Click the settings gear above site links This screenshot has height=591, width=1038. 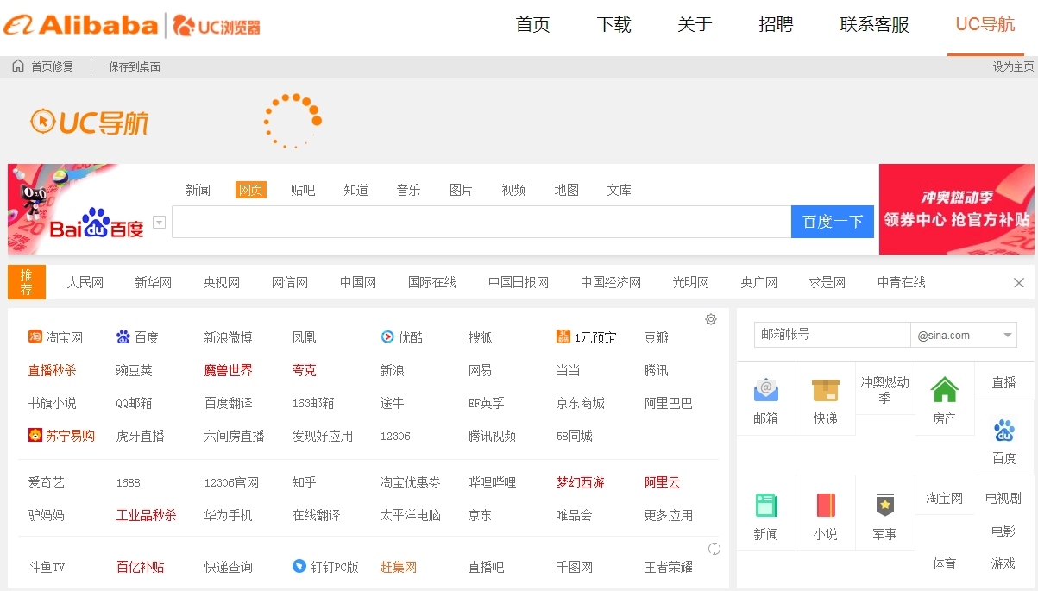coord(711,319)
